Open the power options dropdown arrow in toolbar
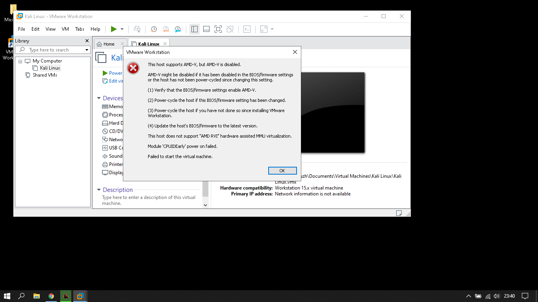538x302 pixels. pyautogui.click(x=122, y=29)
